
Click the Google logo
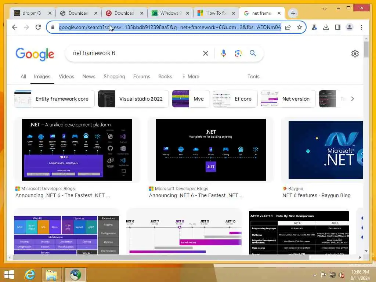click(x=35, y=54)
